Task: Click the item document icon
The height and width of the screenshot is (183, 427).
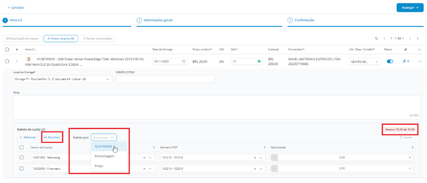Action: [28, 59]
